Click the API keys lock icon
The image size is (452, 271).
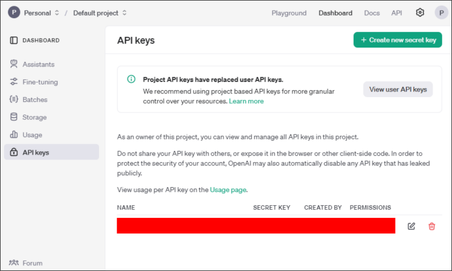(x=14, y=152)
